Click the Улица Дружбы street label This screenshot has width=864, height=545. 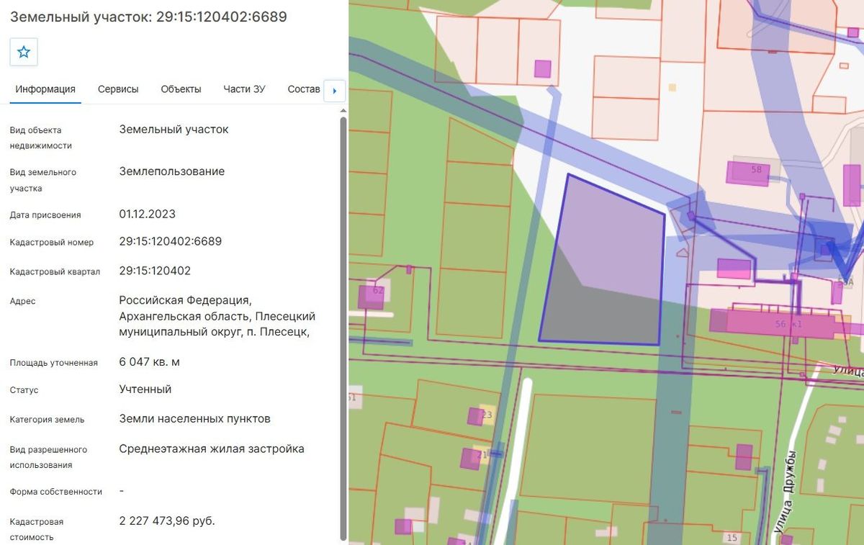point(786,492)
